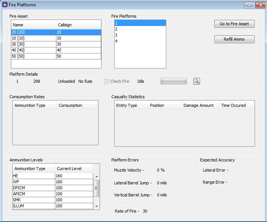Minimize the Fire Platforms window
This screenshot has width=267, height=222.
[x=249, y=5]
